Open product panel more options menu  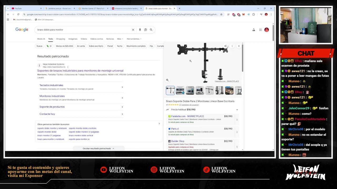pyautogui.click(x=232, y=46)
